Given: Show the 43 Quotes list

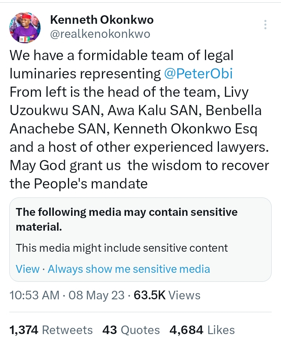Looking at the screenshot, I should tap(131, 330).
